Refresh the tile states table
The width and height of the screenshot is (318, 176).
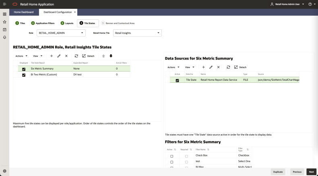76,56
